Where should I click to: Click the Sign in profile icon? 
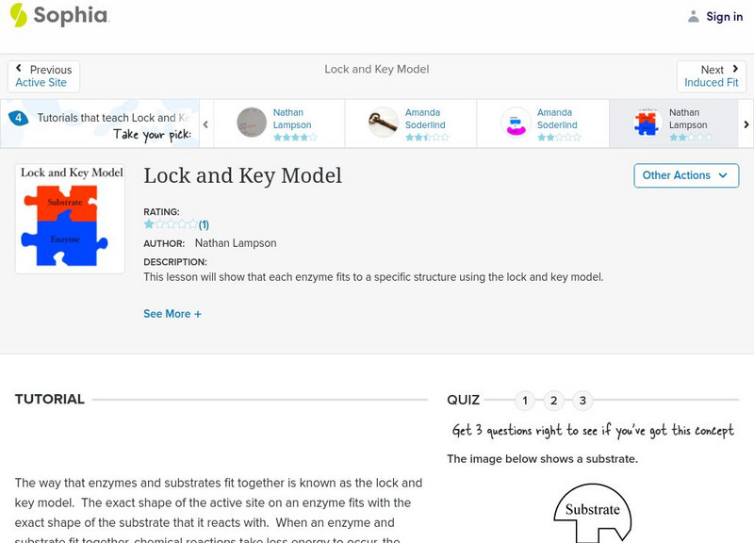pyautogui.click(x=694, y=16)
